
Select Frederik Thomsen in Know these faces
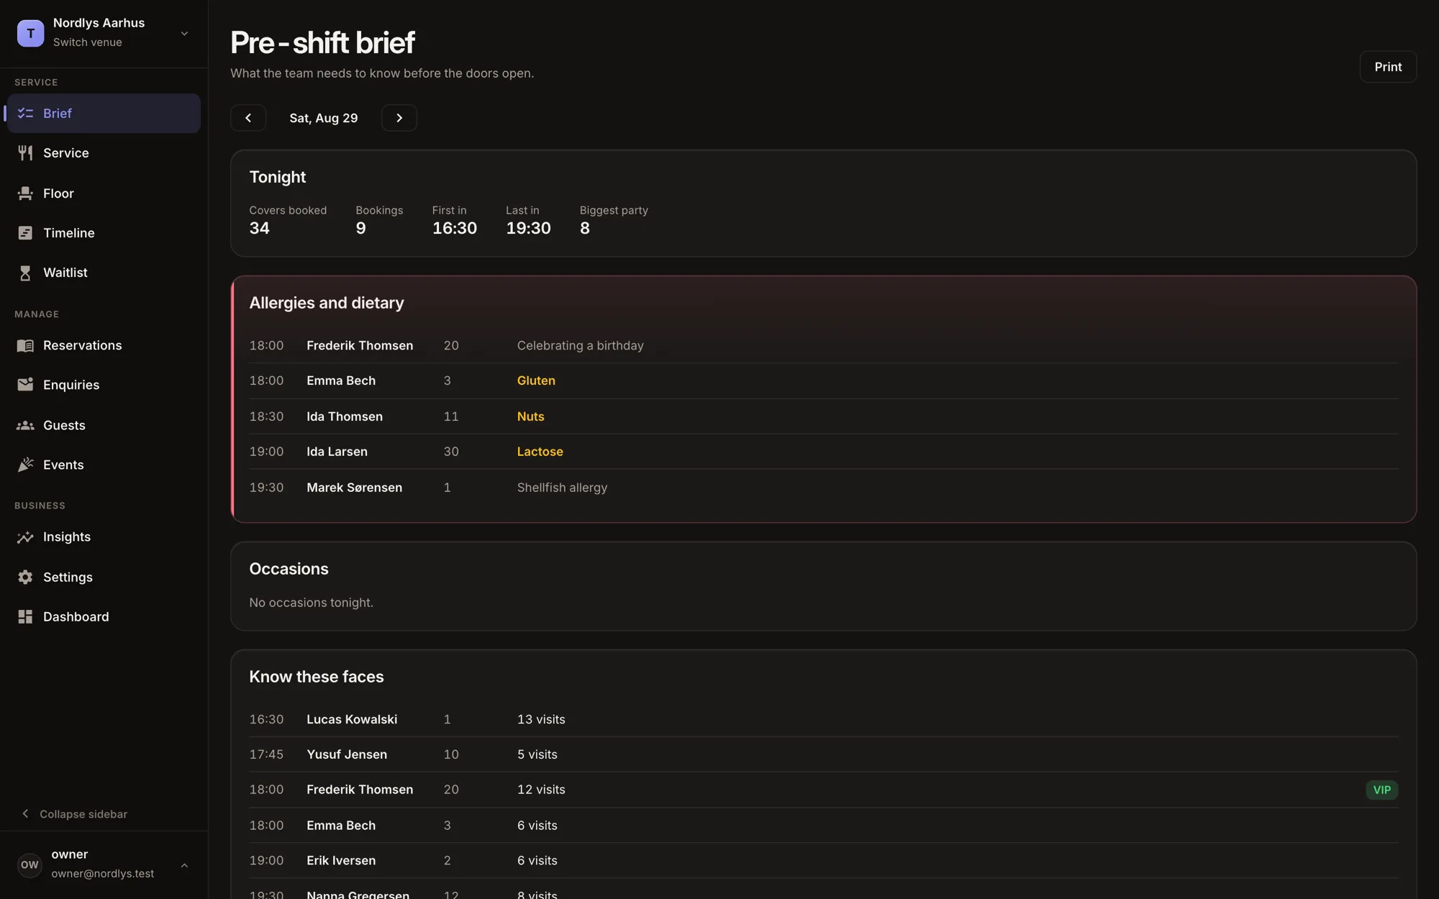pyautogui.click(x=360, y=790)
